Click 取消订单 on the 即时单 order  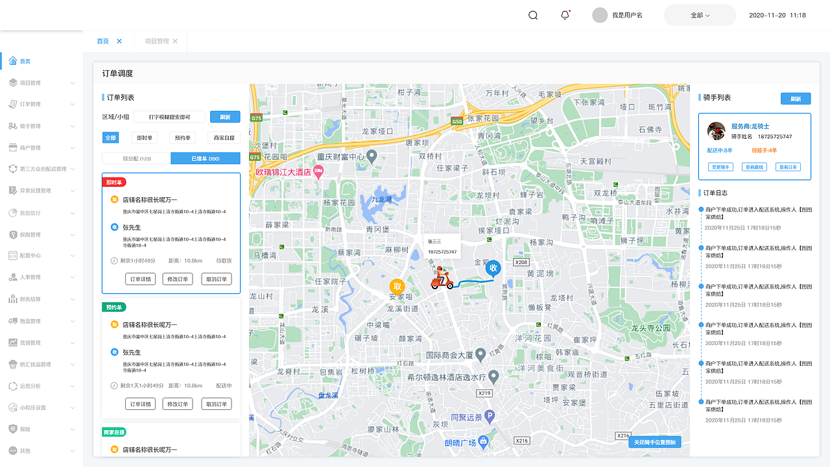217,279
